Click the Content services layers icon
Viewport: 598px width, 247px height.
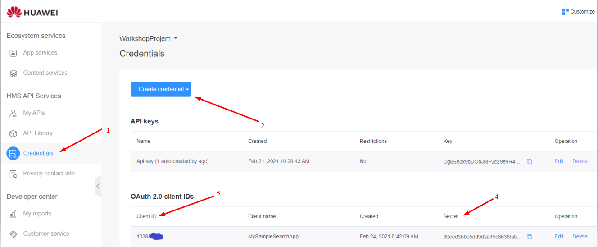(14, 73)
